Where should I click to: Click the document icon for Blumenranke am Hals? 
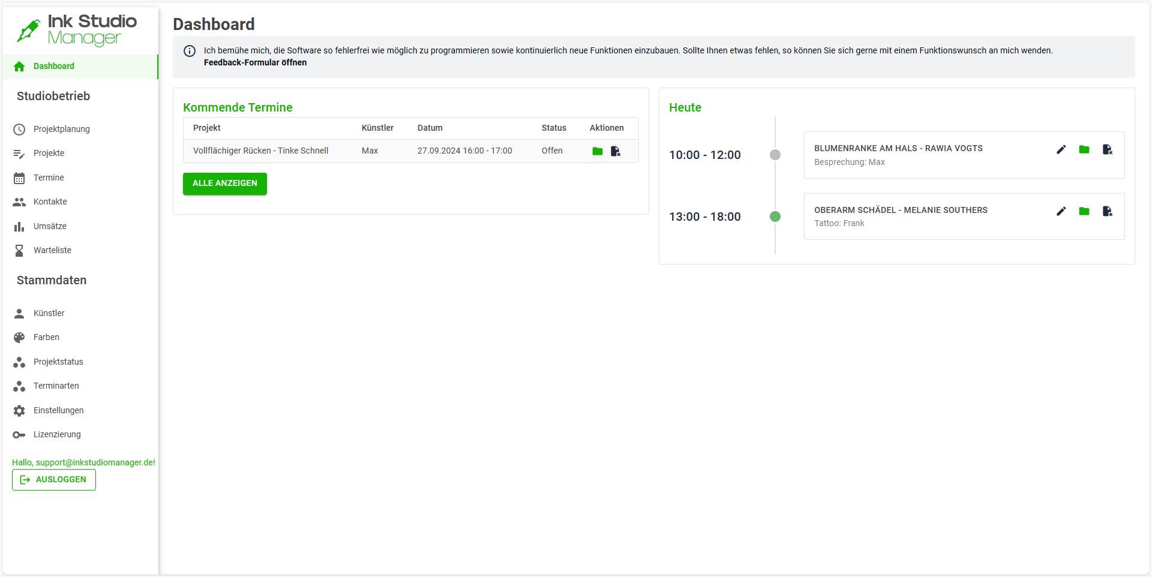(1108, 149)
